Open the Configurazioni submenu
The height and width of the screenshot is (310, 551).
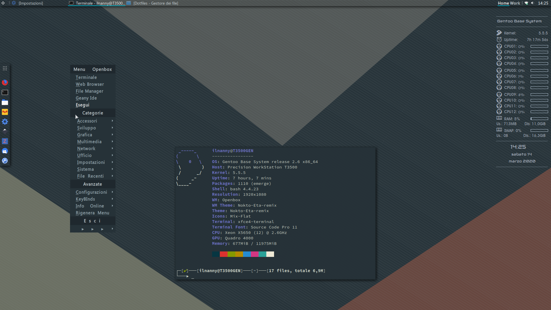tap(91, 192)
